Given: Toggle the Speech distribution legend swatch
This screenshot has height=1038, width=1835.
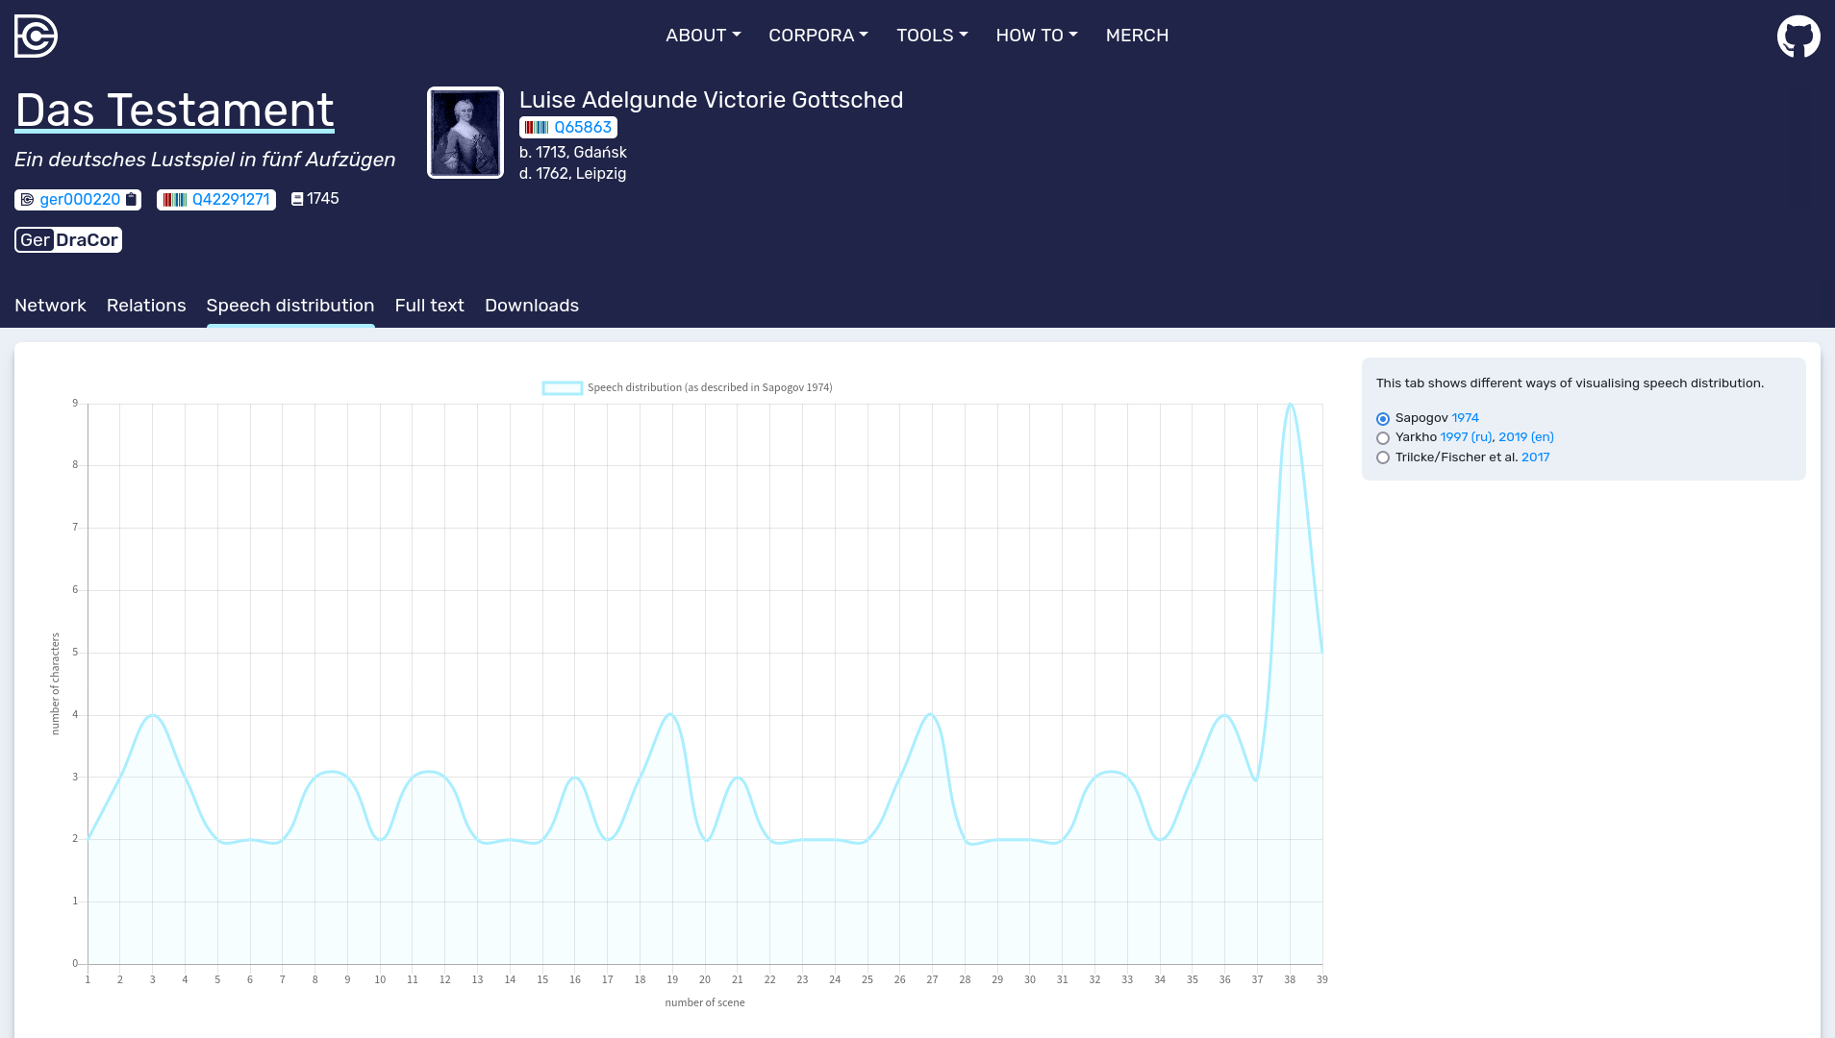Looking at the screenshot, I should pos(563,388).
